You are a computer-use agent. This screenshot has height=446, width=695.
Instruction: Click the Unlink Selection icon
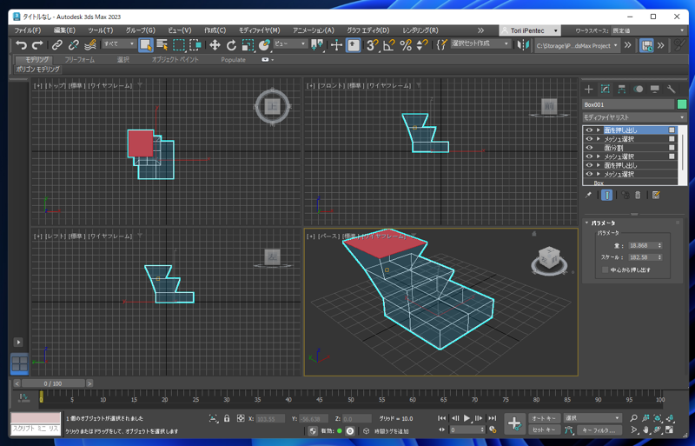73,45
